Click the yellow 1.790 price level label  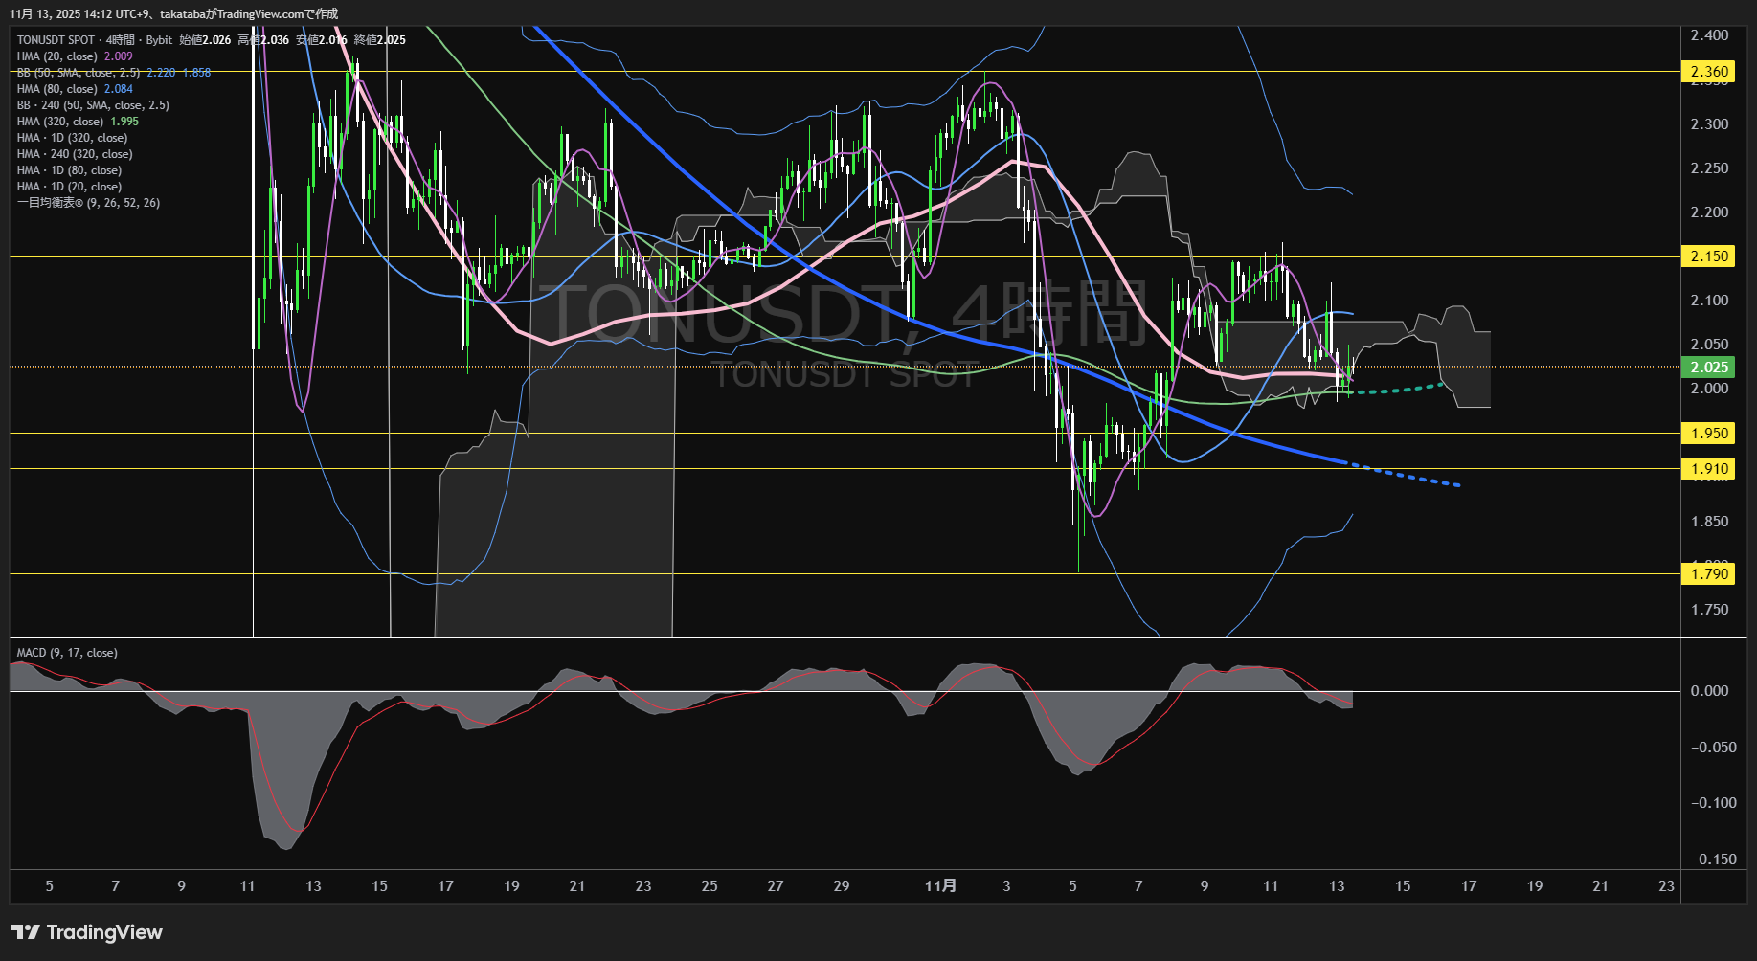pos(1708,574)
